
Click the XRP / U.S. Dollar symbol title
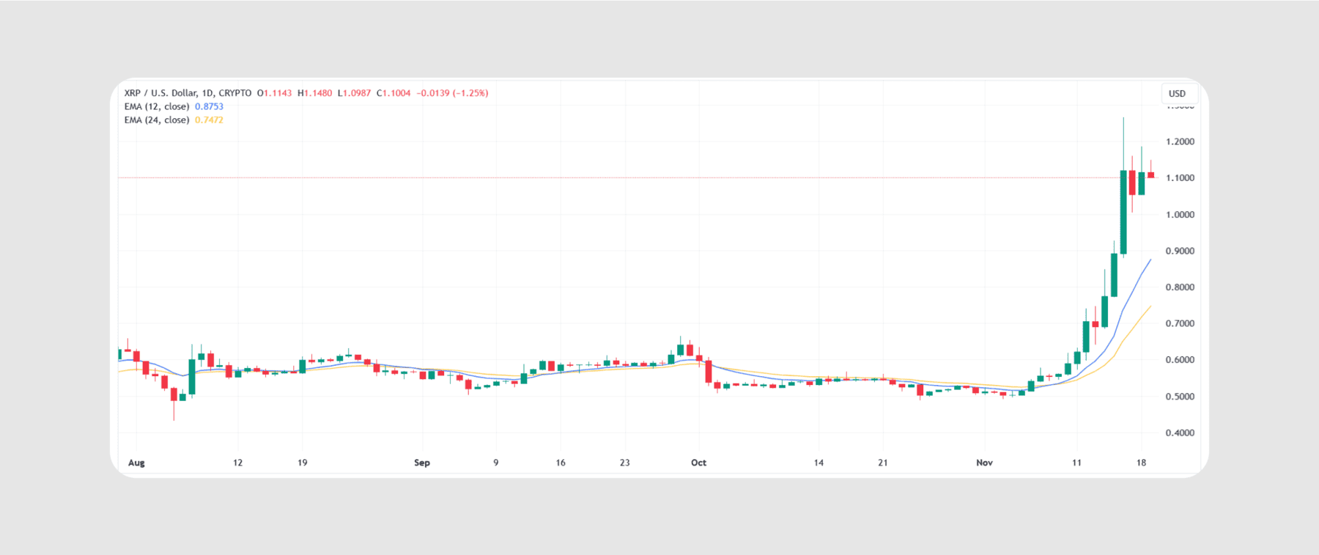click(x=188, y=93)
